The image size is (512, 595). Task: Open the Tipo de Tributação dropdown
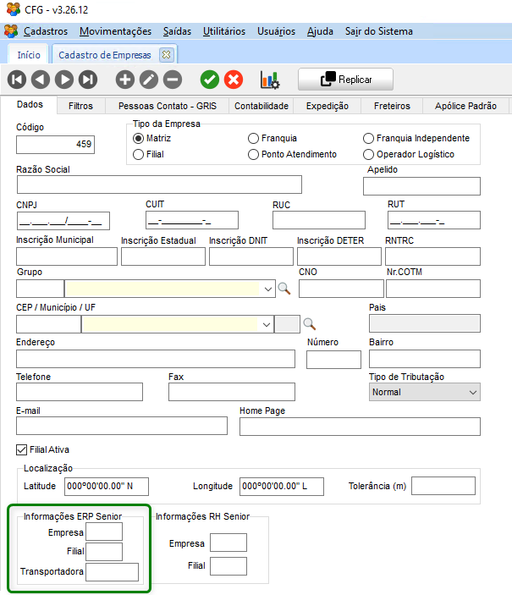pos(472,392)
